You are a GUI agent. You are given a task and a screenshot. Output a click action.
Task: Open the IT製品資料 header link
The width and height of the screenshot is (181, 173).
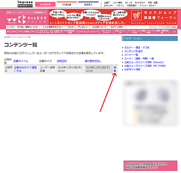[x=132, y=5]
